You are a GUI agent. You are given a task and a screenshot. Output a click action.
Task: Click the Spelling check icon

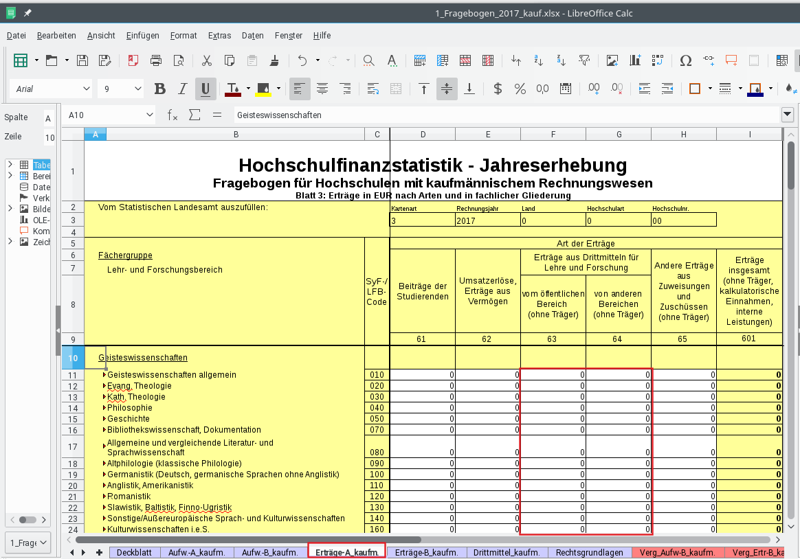tap(392, 60)
